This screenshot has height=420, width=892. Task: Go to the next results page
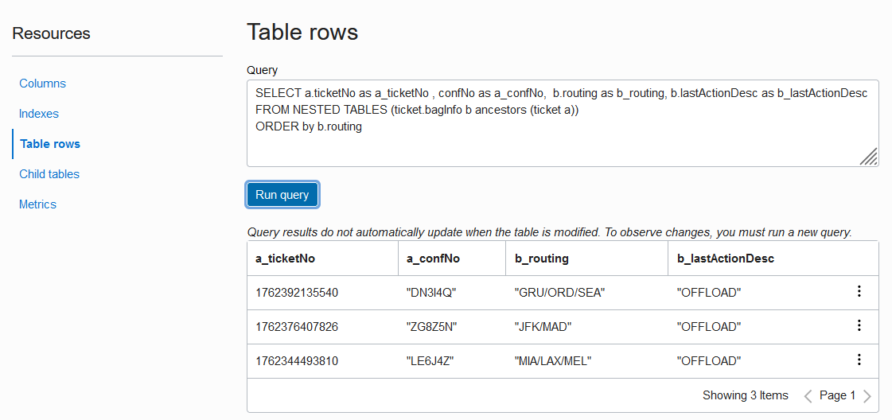click(x=867, y=396)
